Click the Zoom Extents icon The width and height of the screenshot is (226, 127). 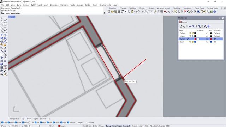point(152,12)
